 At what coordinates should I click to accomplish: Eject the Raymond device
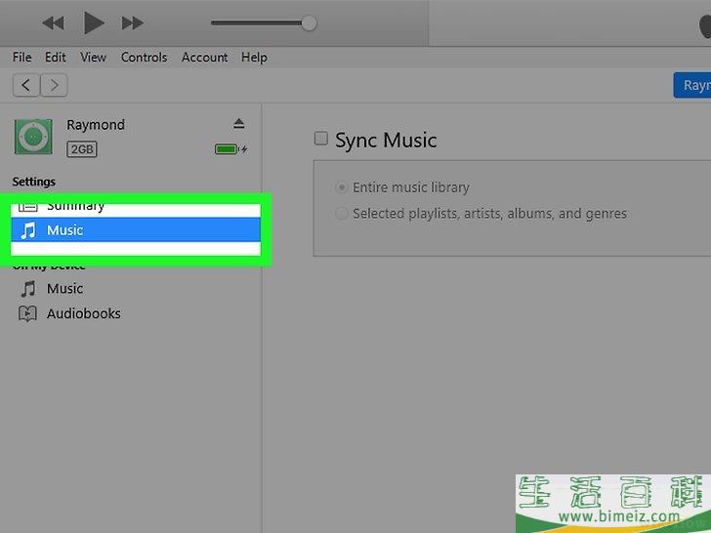pyautogui.click(x=239, y=124)
